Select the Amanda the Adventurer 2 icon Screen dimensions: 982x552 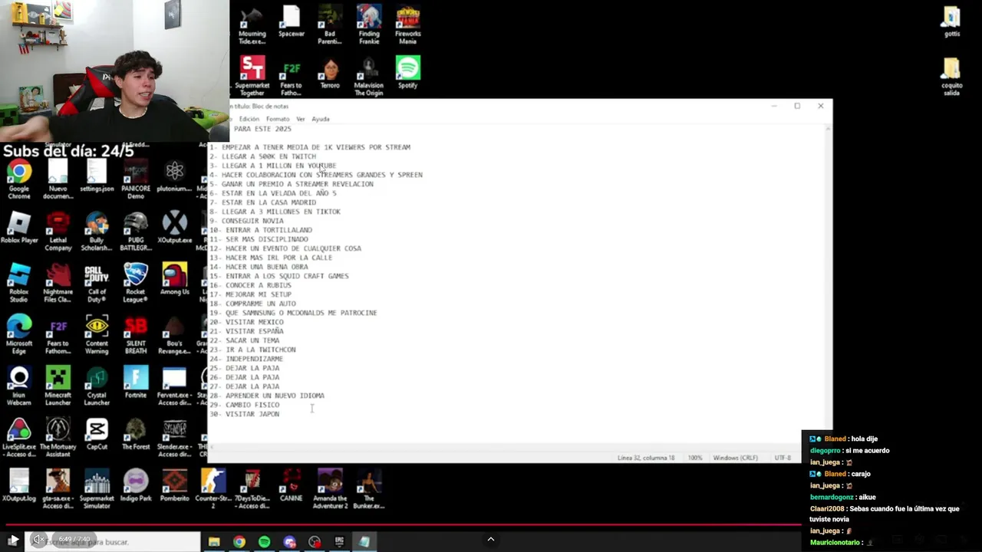(x=330, y=488)
